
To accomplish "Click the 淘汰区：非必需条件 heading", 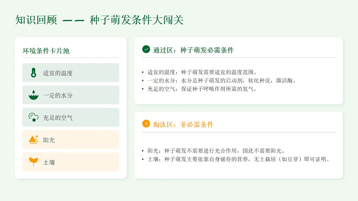I will 183,124.
